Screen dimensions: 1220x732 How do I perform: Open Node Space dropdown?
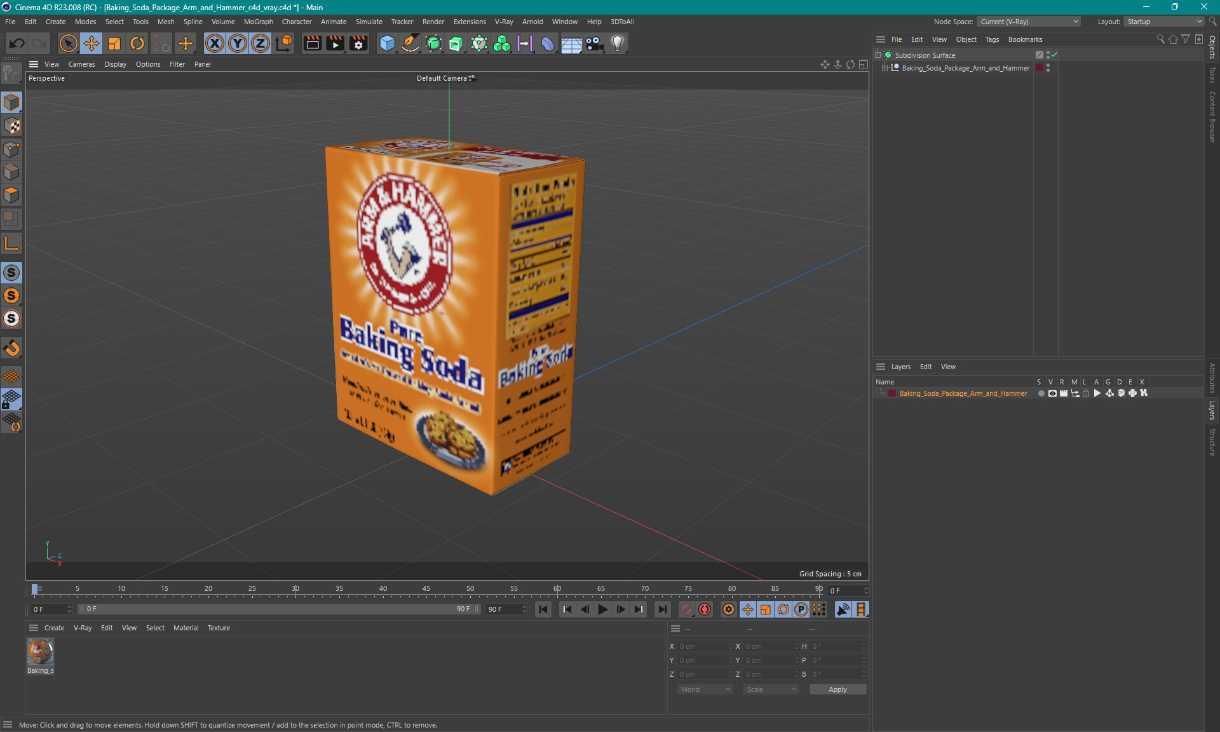click(1028, 22)
